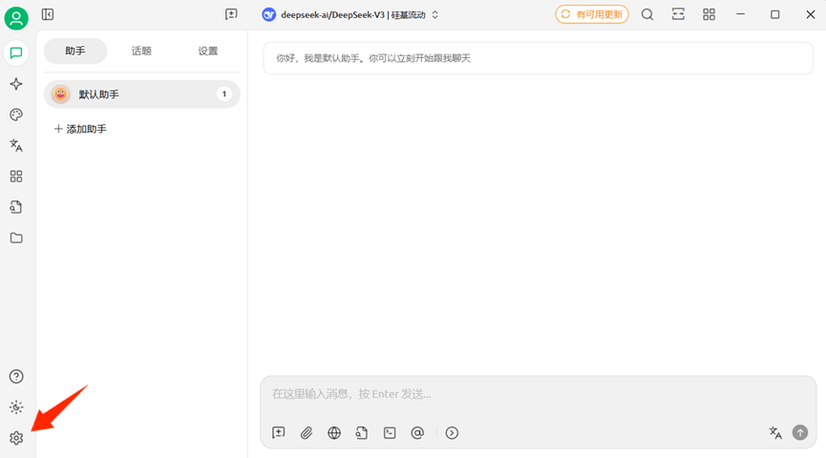Viewport: 826px width, 458px height.
Task: Focus the message input field
Action: pyautogui.click(x=538, y=394)
